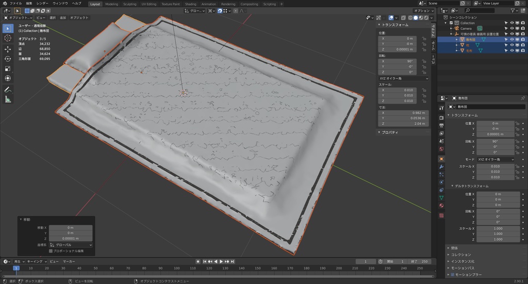The width and height of the screenshot is (528, 284).
Task: Activate the Rotate tool
Action: (8, 59)
